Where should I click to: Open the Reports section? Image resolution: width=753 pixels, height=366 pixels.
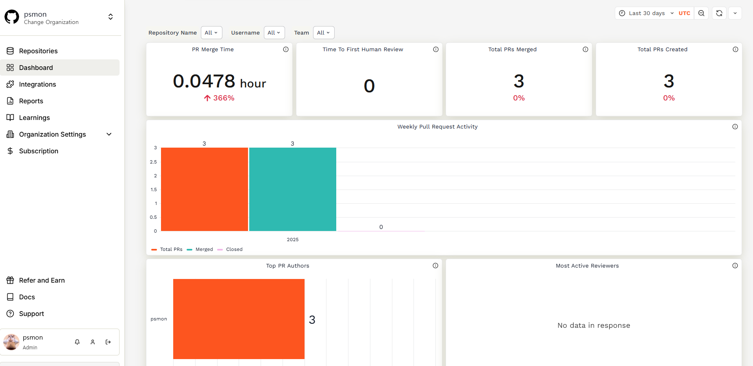click(31, 101)
